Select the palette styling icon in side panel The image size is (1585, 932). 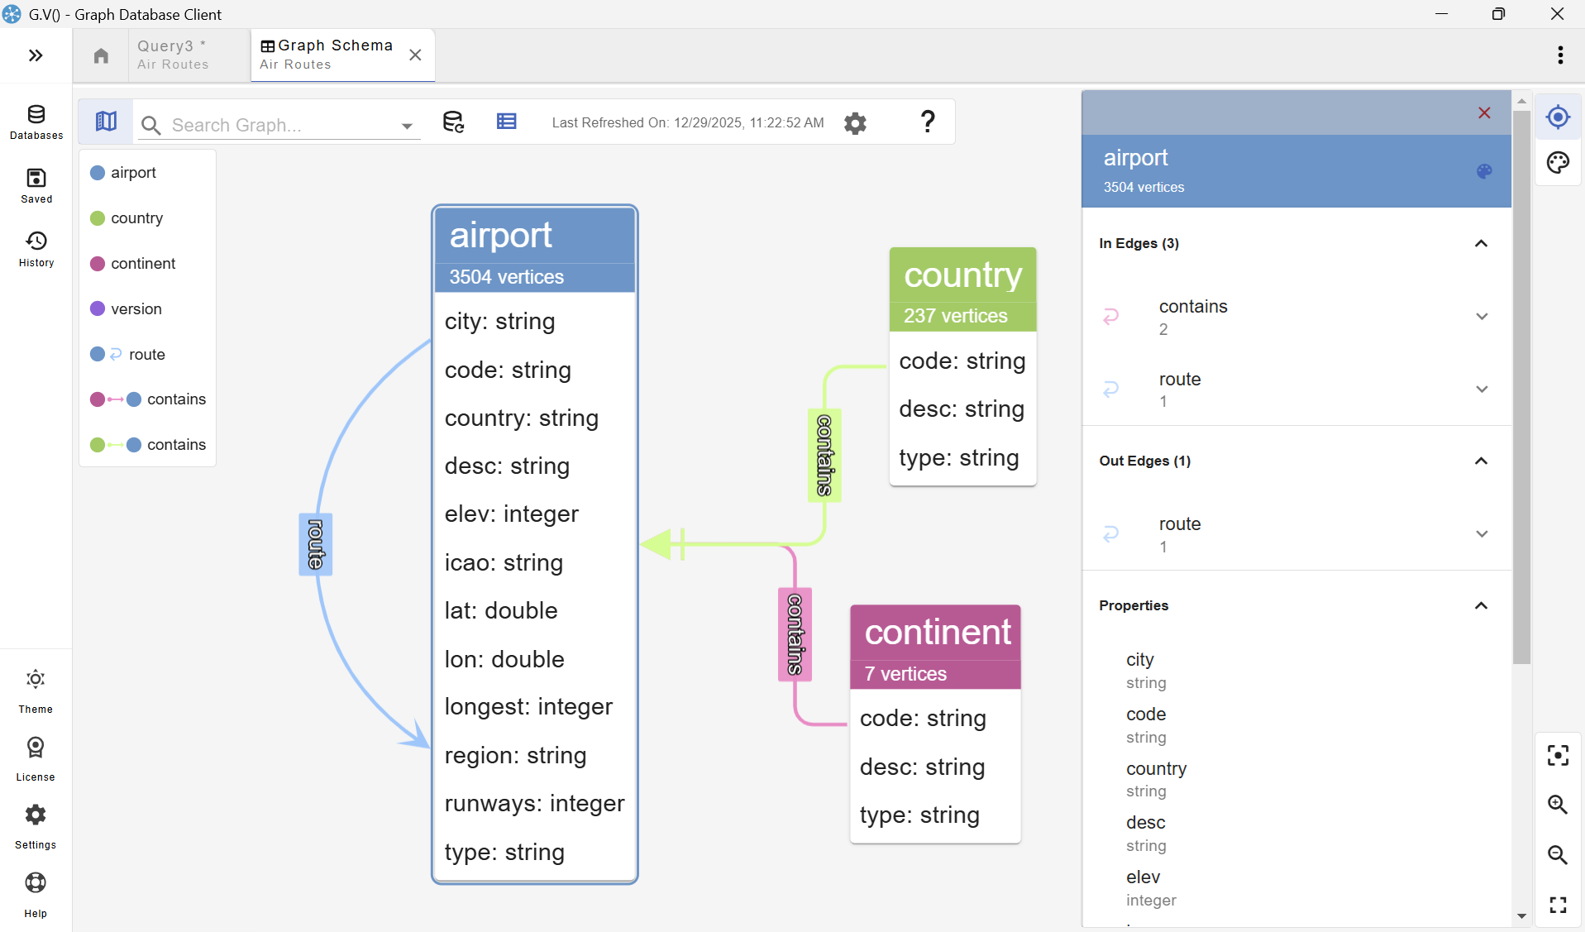(1558, 163)
